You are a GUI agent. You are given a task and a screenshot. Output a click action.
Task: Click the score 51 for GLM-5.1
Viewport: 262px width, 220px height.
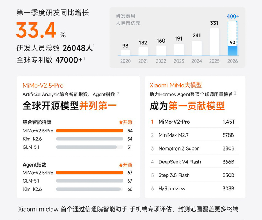coord(130,147)
